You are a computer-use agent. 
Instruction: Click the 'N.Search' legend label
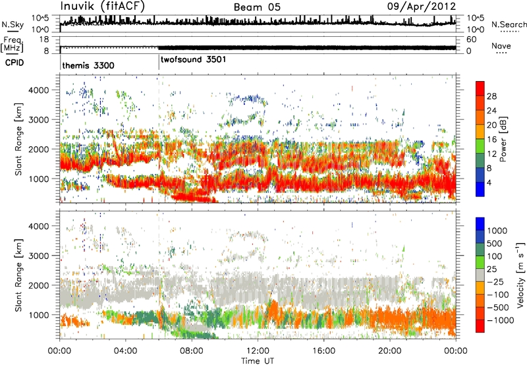(x=509, y=24)
